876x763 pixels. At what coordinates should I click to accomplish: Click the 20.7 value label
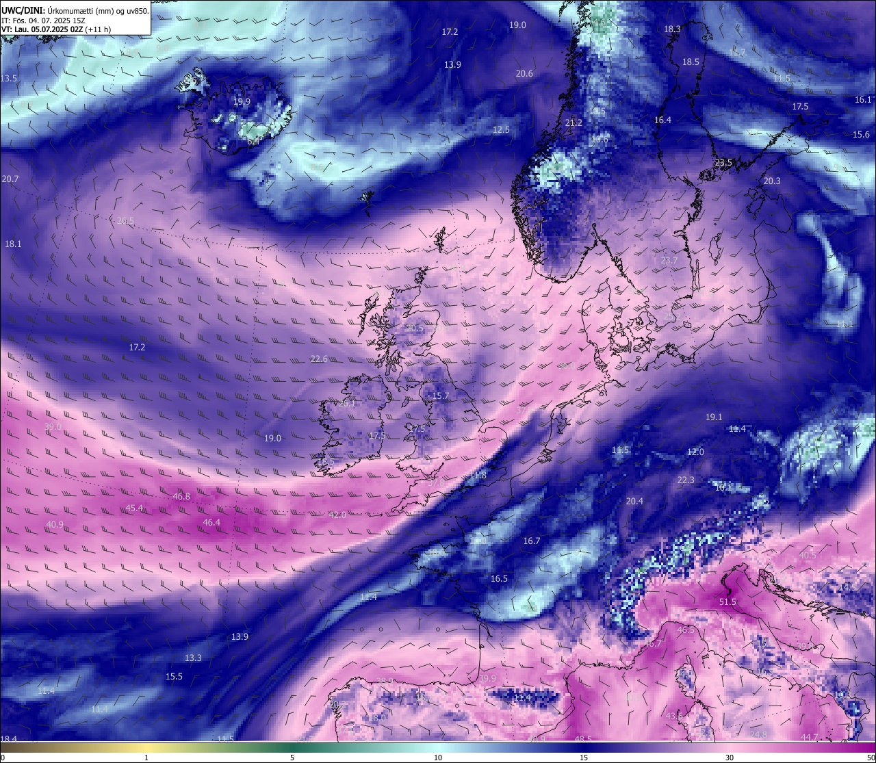click(10, 179)
